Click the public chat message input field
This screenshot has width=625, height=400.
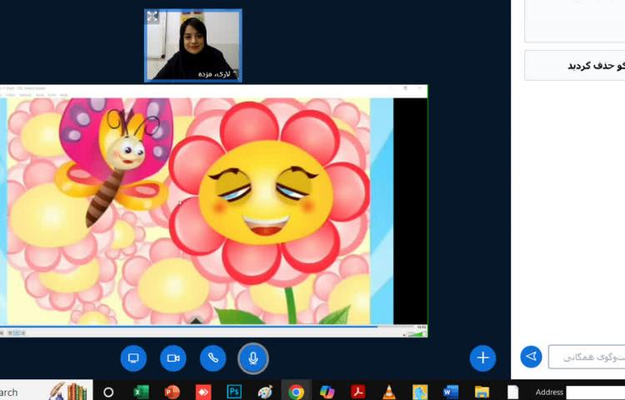(587, 357)
